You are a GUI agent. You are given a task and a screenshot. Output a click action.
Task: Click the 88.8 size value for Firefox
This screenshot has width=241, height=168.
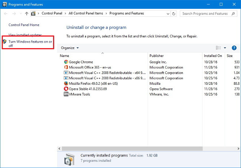237,84
